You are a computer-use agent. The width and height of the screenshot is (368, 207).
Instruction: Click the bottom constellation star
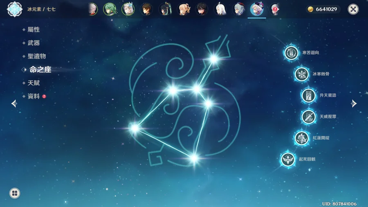click(x=194, y=158)
